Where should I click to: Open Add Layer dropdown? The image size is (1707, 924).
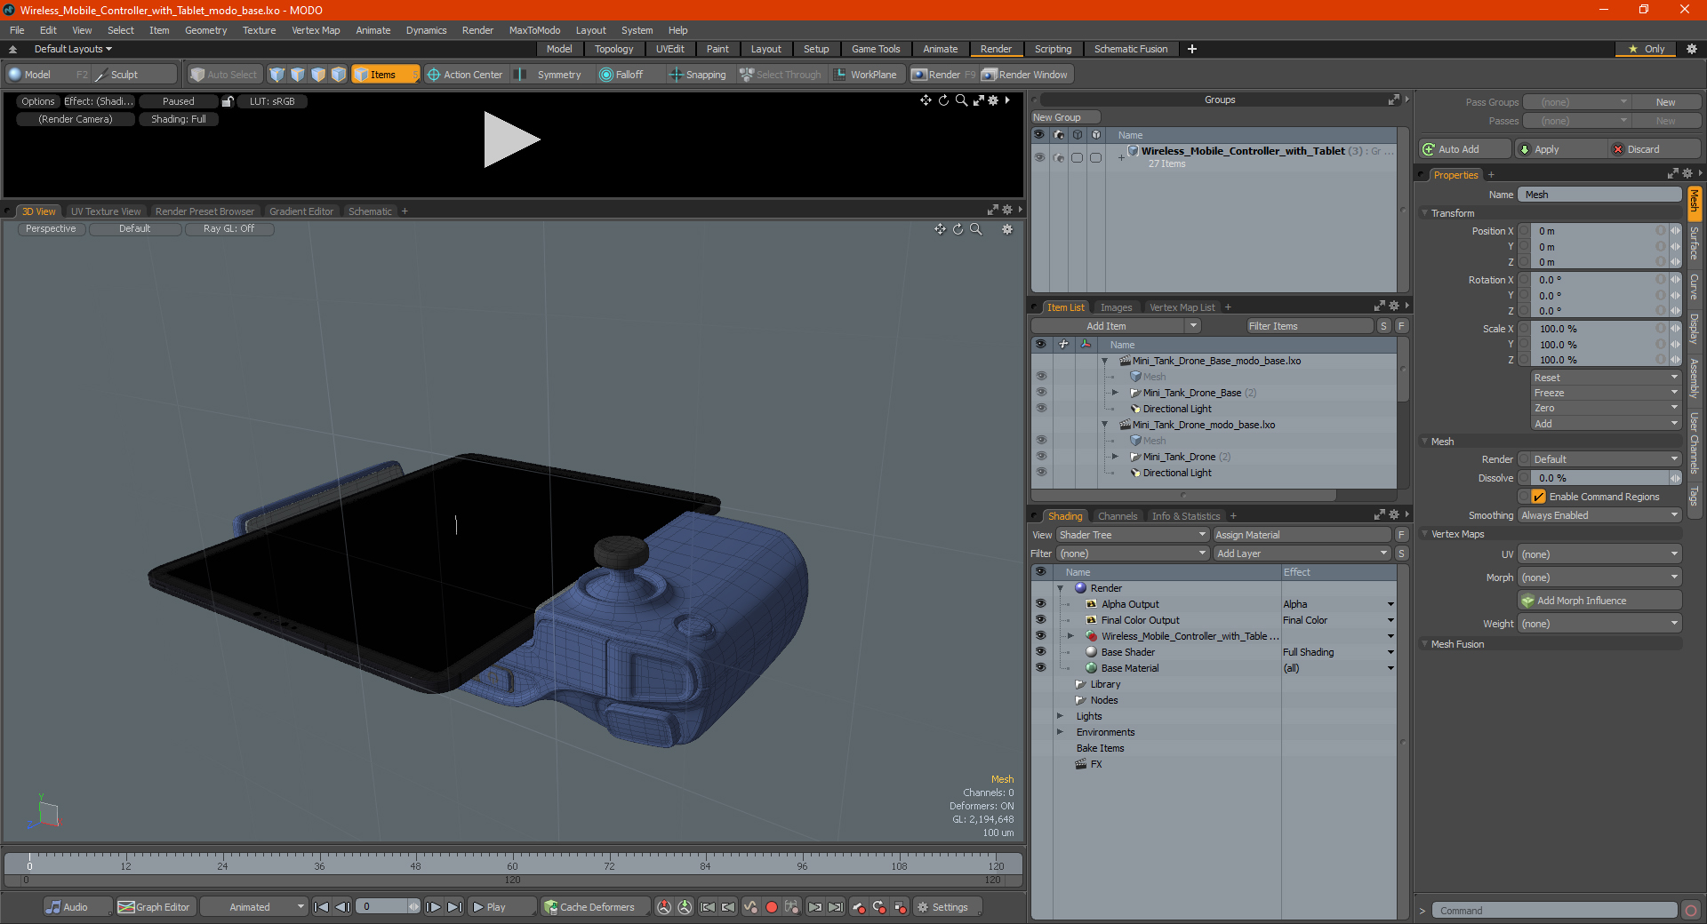pyautogui.click(x=1302, y=554)
